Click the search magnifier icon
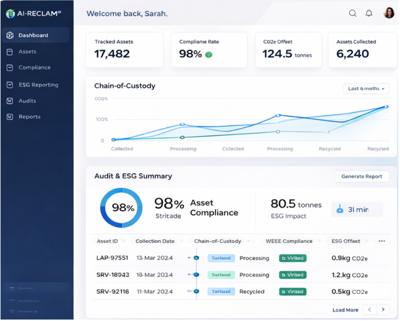 point(352,13)
